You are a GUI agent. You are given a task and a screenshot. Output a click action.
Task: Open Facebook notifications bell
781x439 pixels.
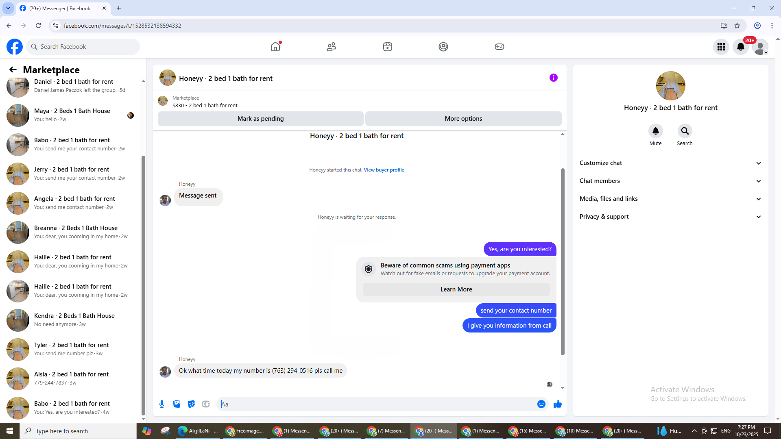[x=740, y=47]
